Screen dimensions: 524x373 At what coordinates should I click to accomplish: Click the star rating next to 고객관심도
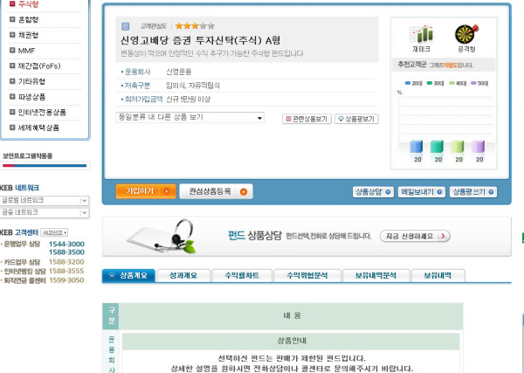coord(195,26)
